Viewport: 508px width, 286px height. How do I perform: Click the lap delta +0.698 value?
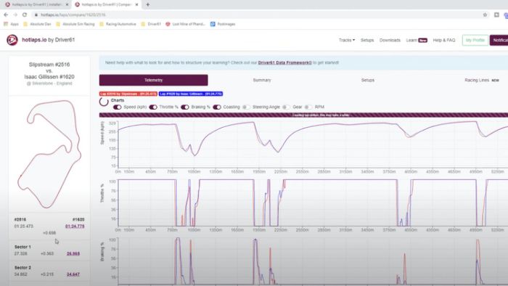[49, 233]
